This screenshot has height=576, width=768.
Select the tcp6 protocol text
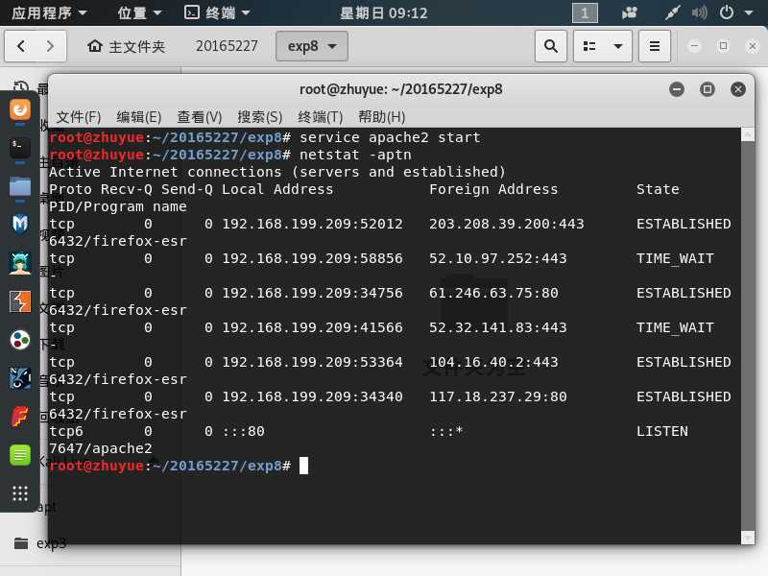[x=66, y=431]
